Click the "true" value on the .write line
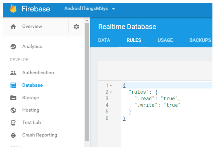The width and height of the screenshot is (220, 148). 172,105
